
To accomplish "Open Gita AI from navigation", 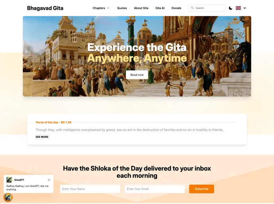I will point(160,8).
